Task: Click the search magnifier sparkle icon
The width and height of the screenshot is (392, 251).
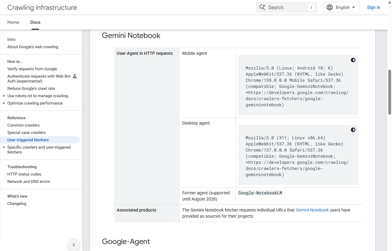Action: point(262,7)
